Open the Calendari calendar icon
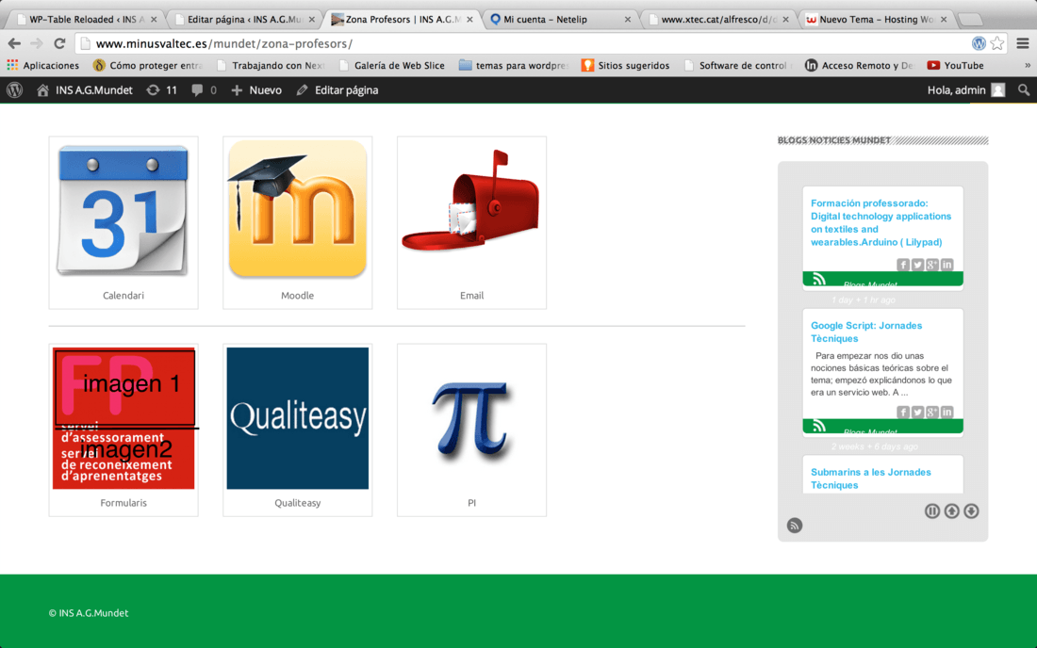Image resolution: width=1037 pixels, height=648 pixels. click(123, 209)
